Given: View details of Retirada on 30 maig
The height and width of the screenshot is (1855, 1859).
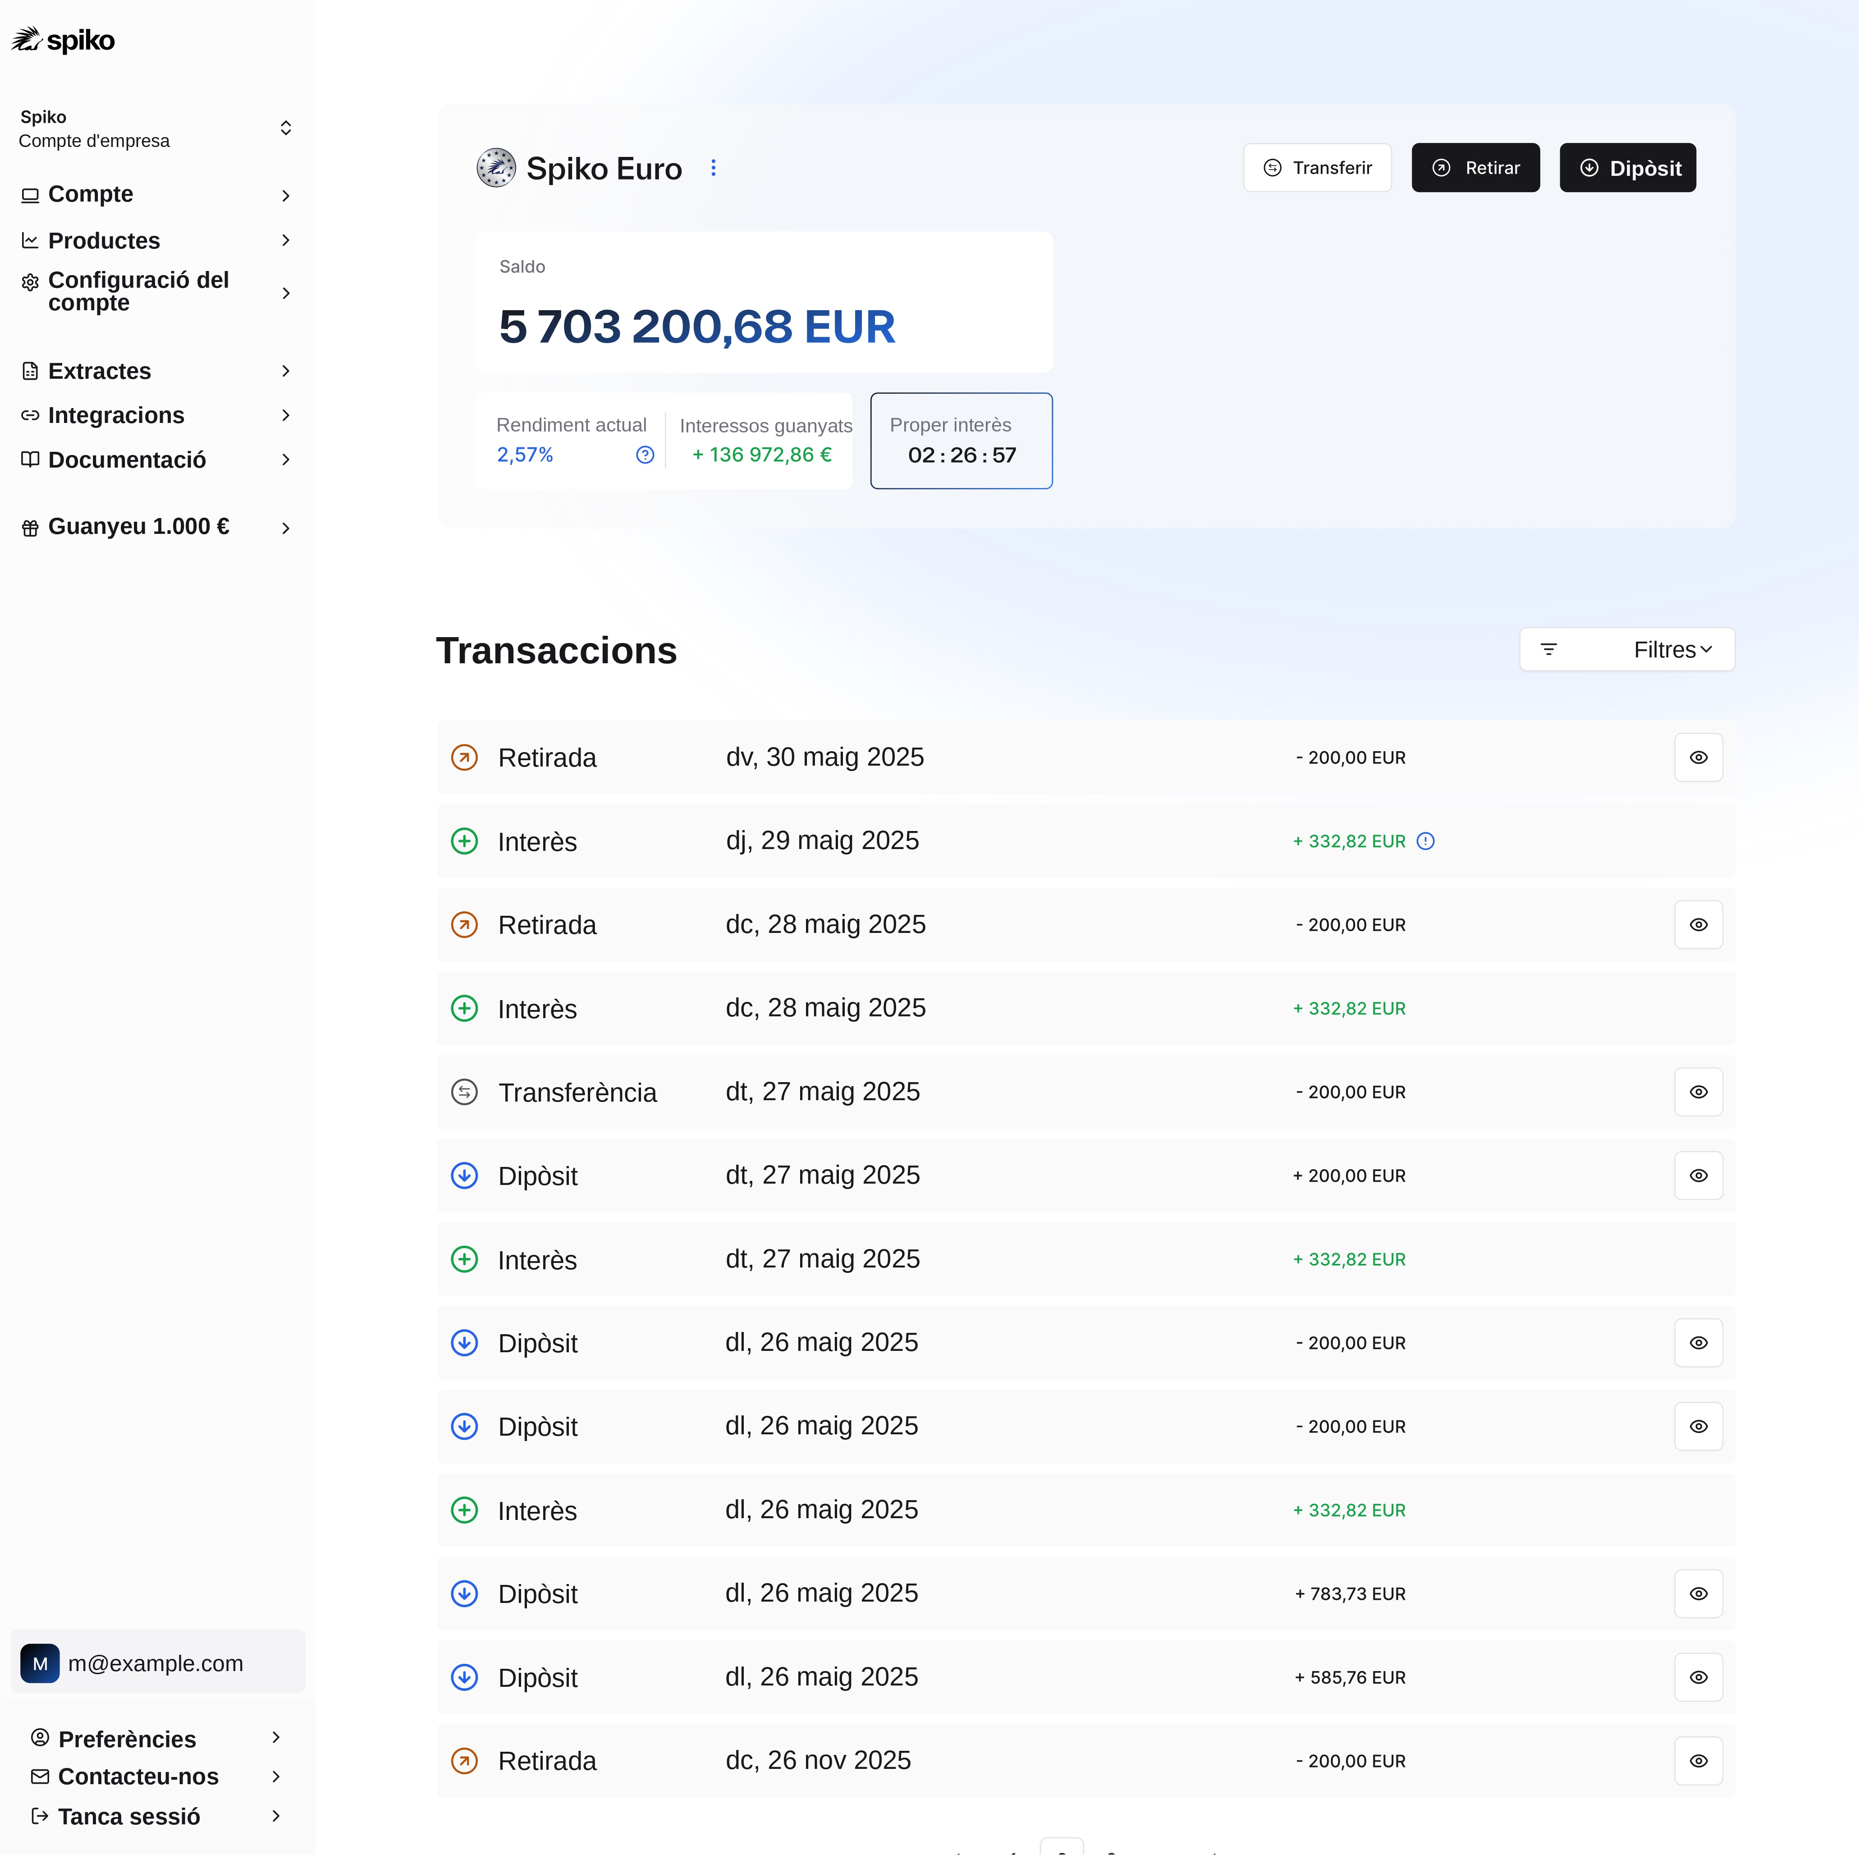Looking at the screenshot, I should (x=1699, y=758).
